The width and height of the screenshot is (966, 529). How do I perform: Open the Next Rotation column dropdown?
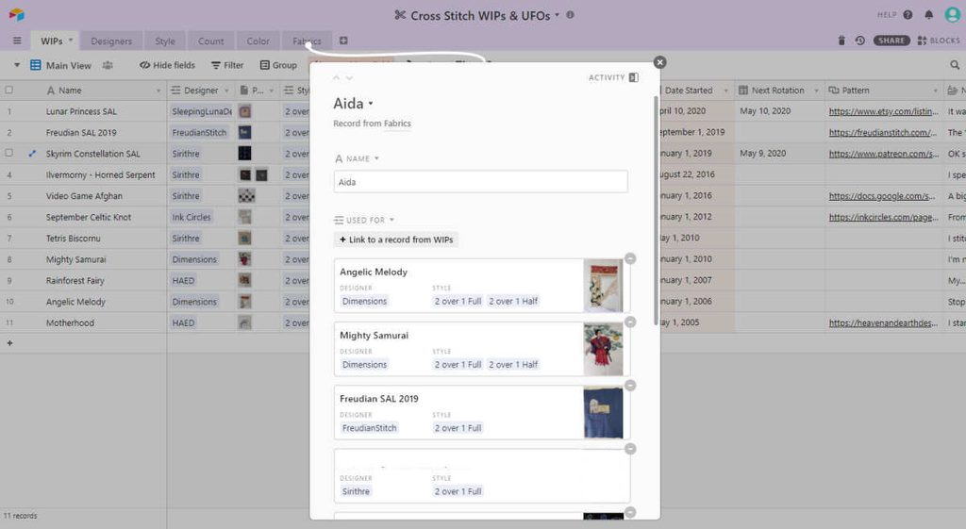[816, 91]
